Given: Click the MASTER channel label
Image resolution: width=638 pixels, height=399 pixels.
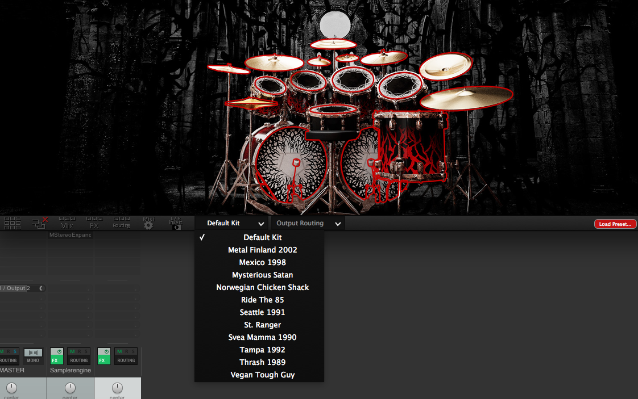Looking at the screenshot, I should pyautogui.click(x=12, y=370).
